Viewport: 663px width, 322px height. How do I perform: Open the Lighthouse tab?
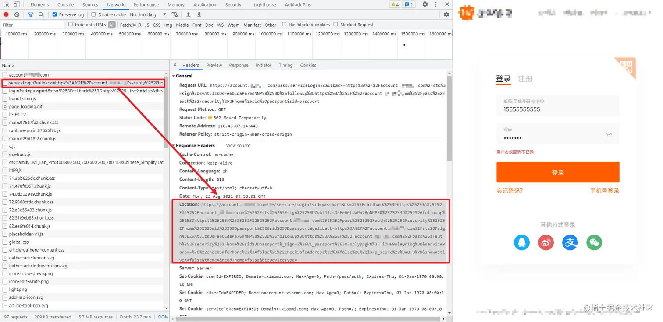tap(265, 4)
